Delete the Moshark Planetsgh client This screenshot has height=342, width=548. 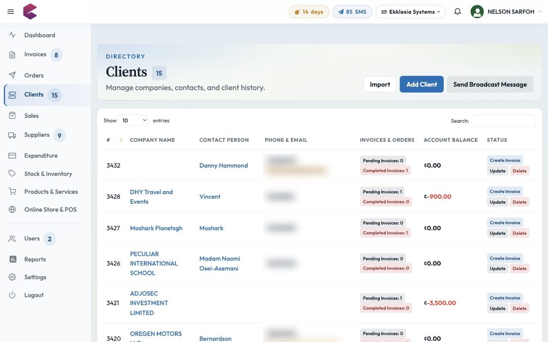(x=519, y=233)
